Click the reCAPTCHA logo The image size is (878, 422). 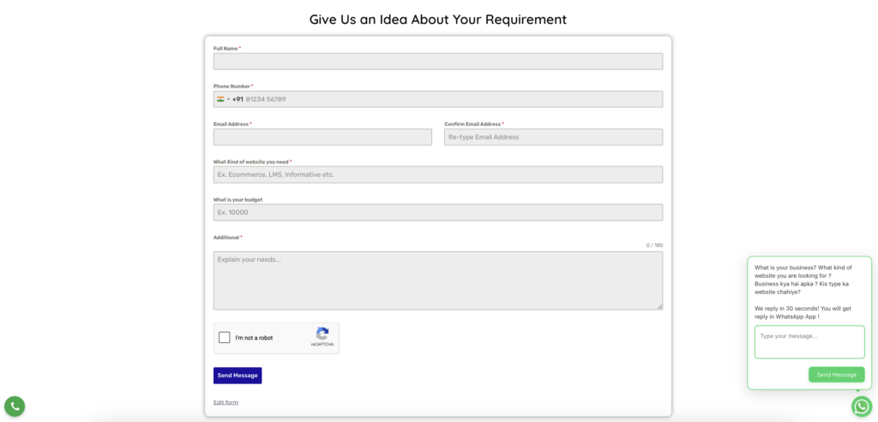click(x=322, y=335)
